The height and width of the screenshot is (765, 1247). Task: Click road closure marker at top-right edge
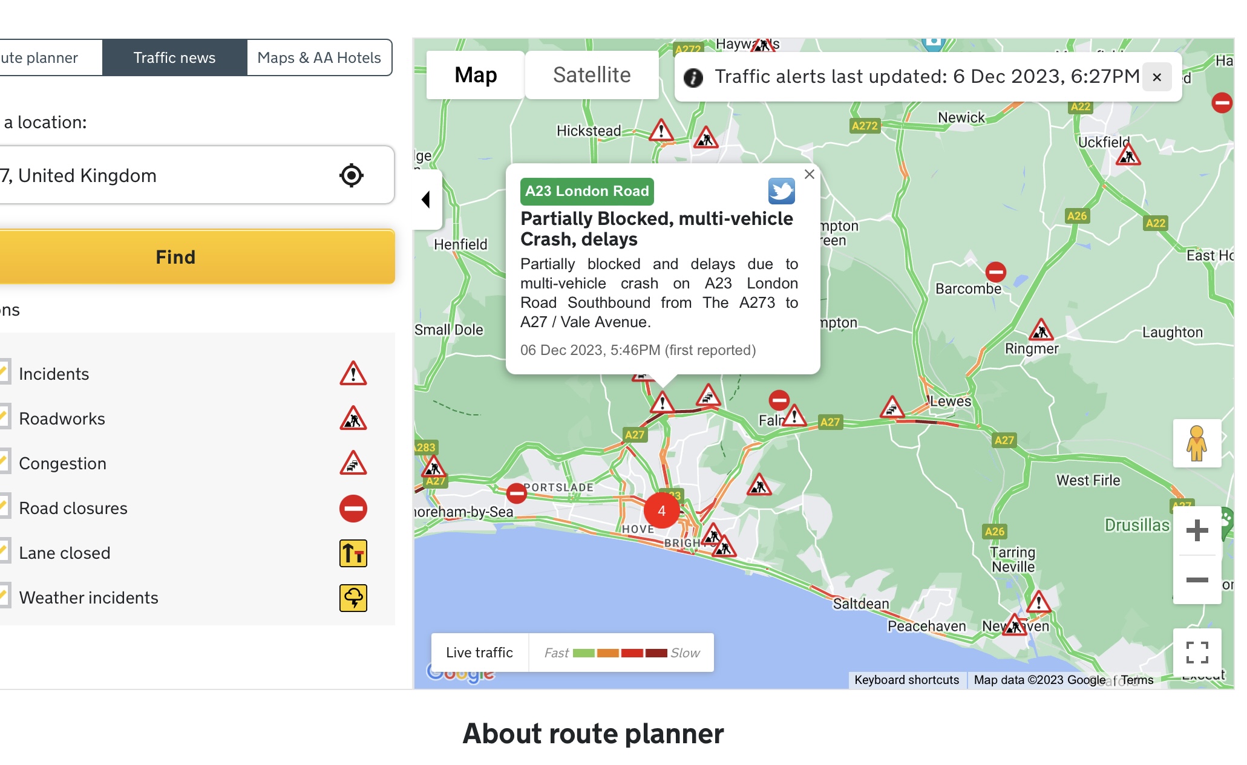(1222, 102)
